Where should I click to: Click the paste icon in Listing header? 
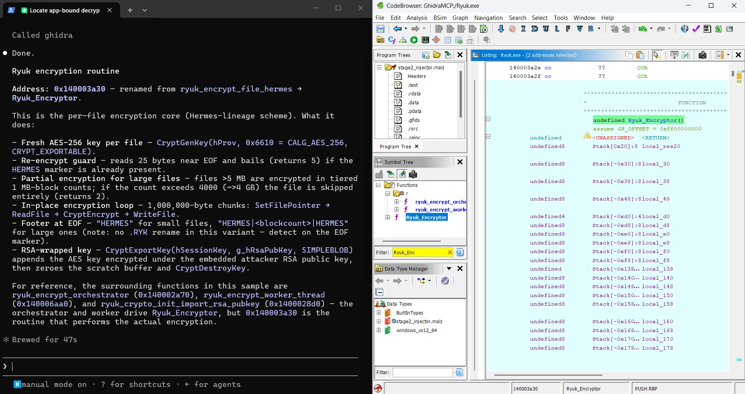[640, 55]
